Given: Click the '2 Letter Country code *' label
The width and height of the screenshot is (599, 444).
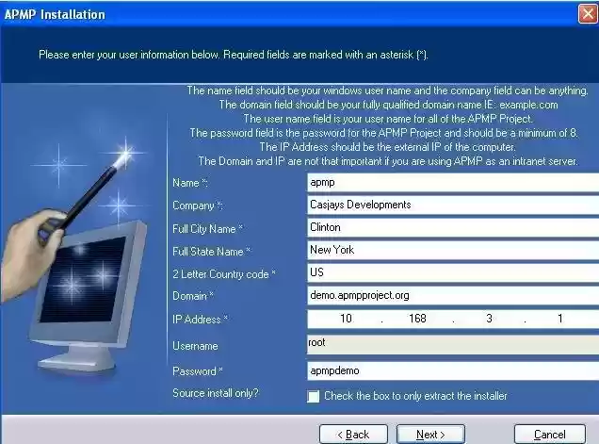Looking at the screenshot, I should (224, 274).
